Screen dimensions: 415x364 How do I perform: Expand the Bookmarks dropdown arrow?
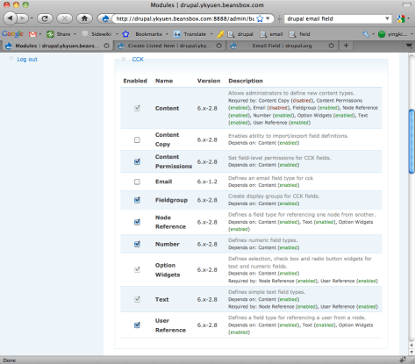point(167,34)
